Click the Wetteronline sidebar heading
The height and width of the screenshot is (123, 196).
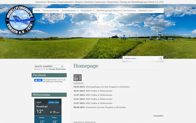click(49, 95)
